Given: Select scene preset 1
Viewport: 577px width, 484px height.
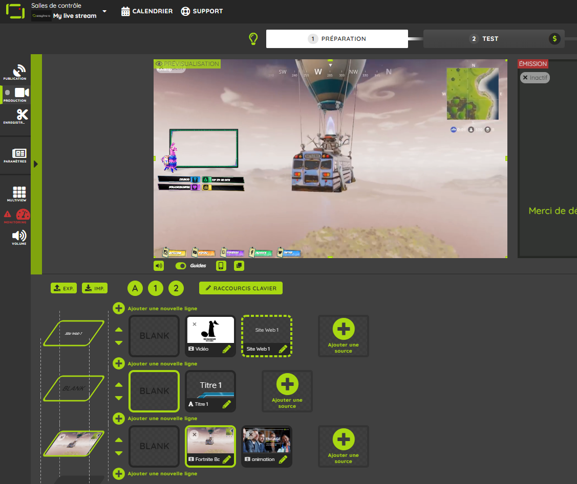Looking at the screenshot, I should tap(156, 288).
